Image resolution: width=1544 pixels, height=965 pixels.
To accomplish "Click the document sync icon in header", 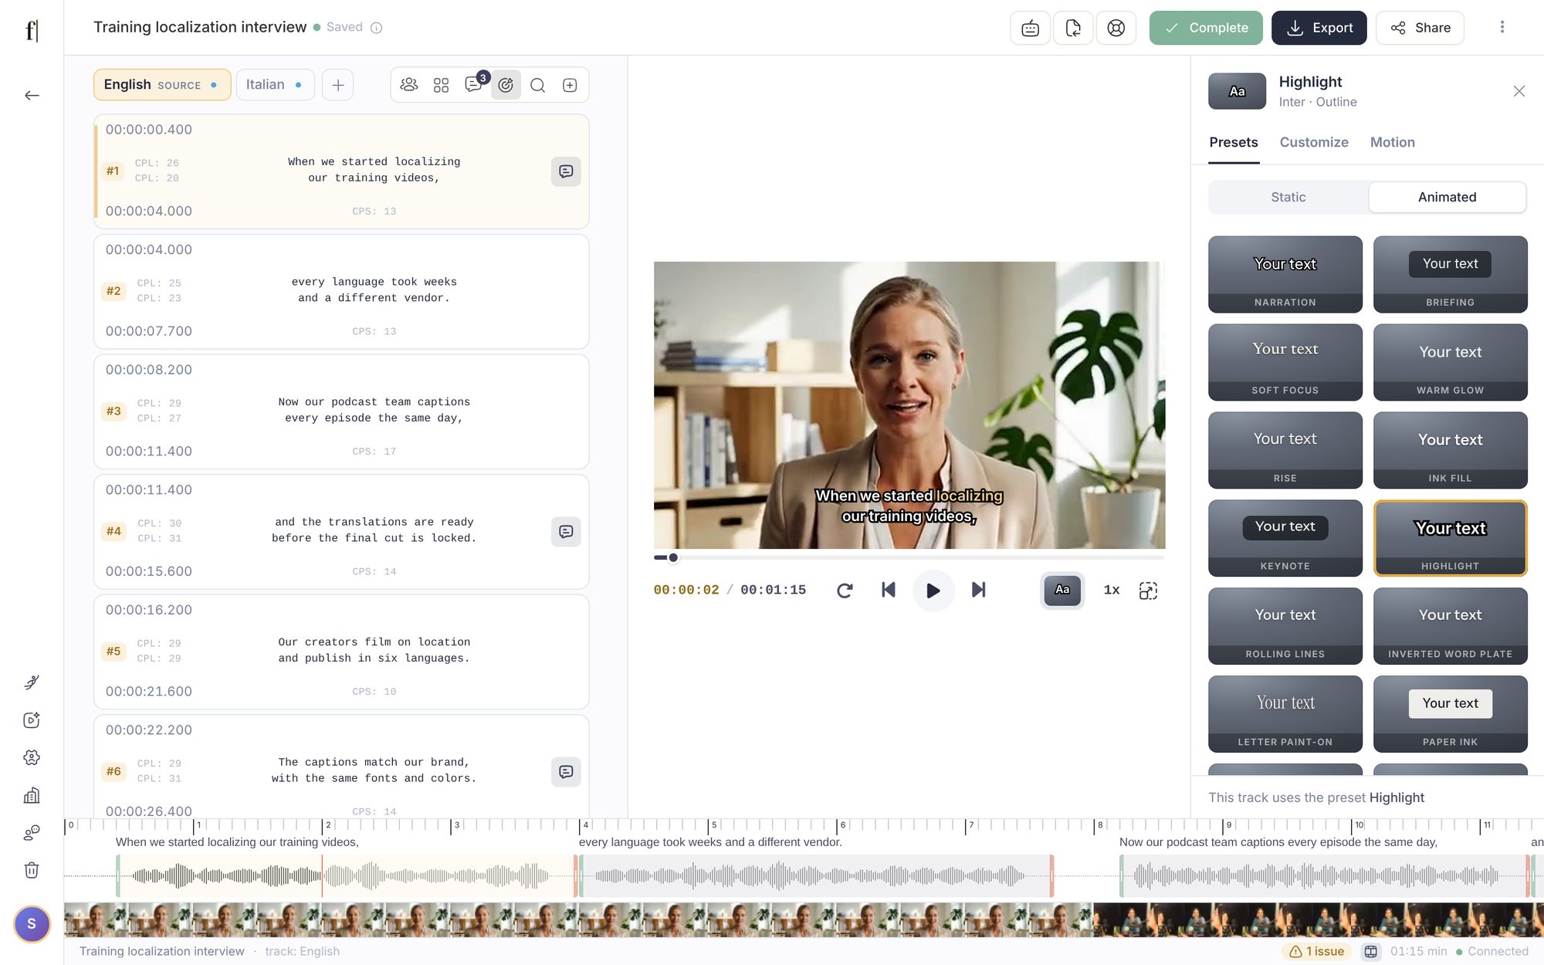I will coord(1073,28).
